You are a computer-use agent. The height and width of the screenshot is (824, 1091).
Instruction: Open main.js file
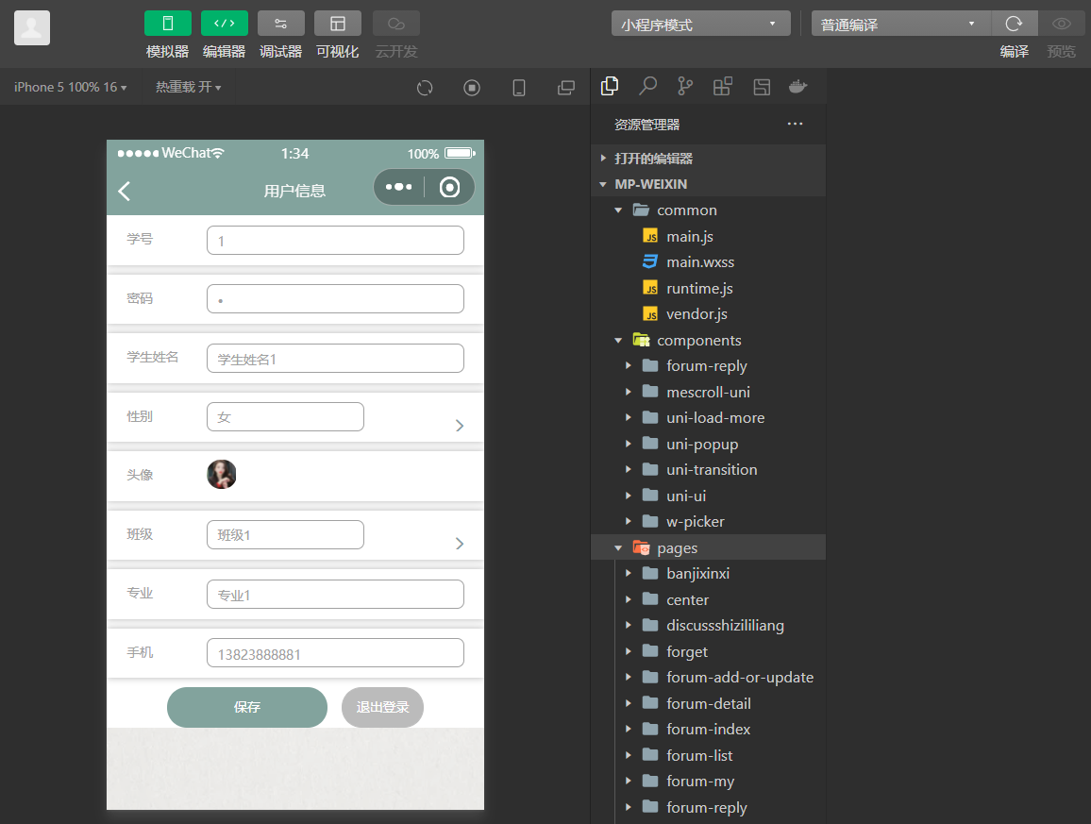click(x=709, y=237)
